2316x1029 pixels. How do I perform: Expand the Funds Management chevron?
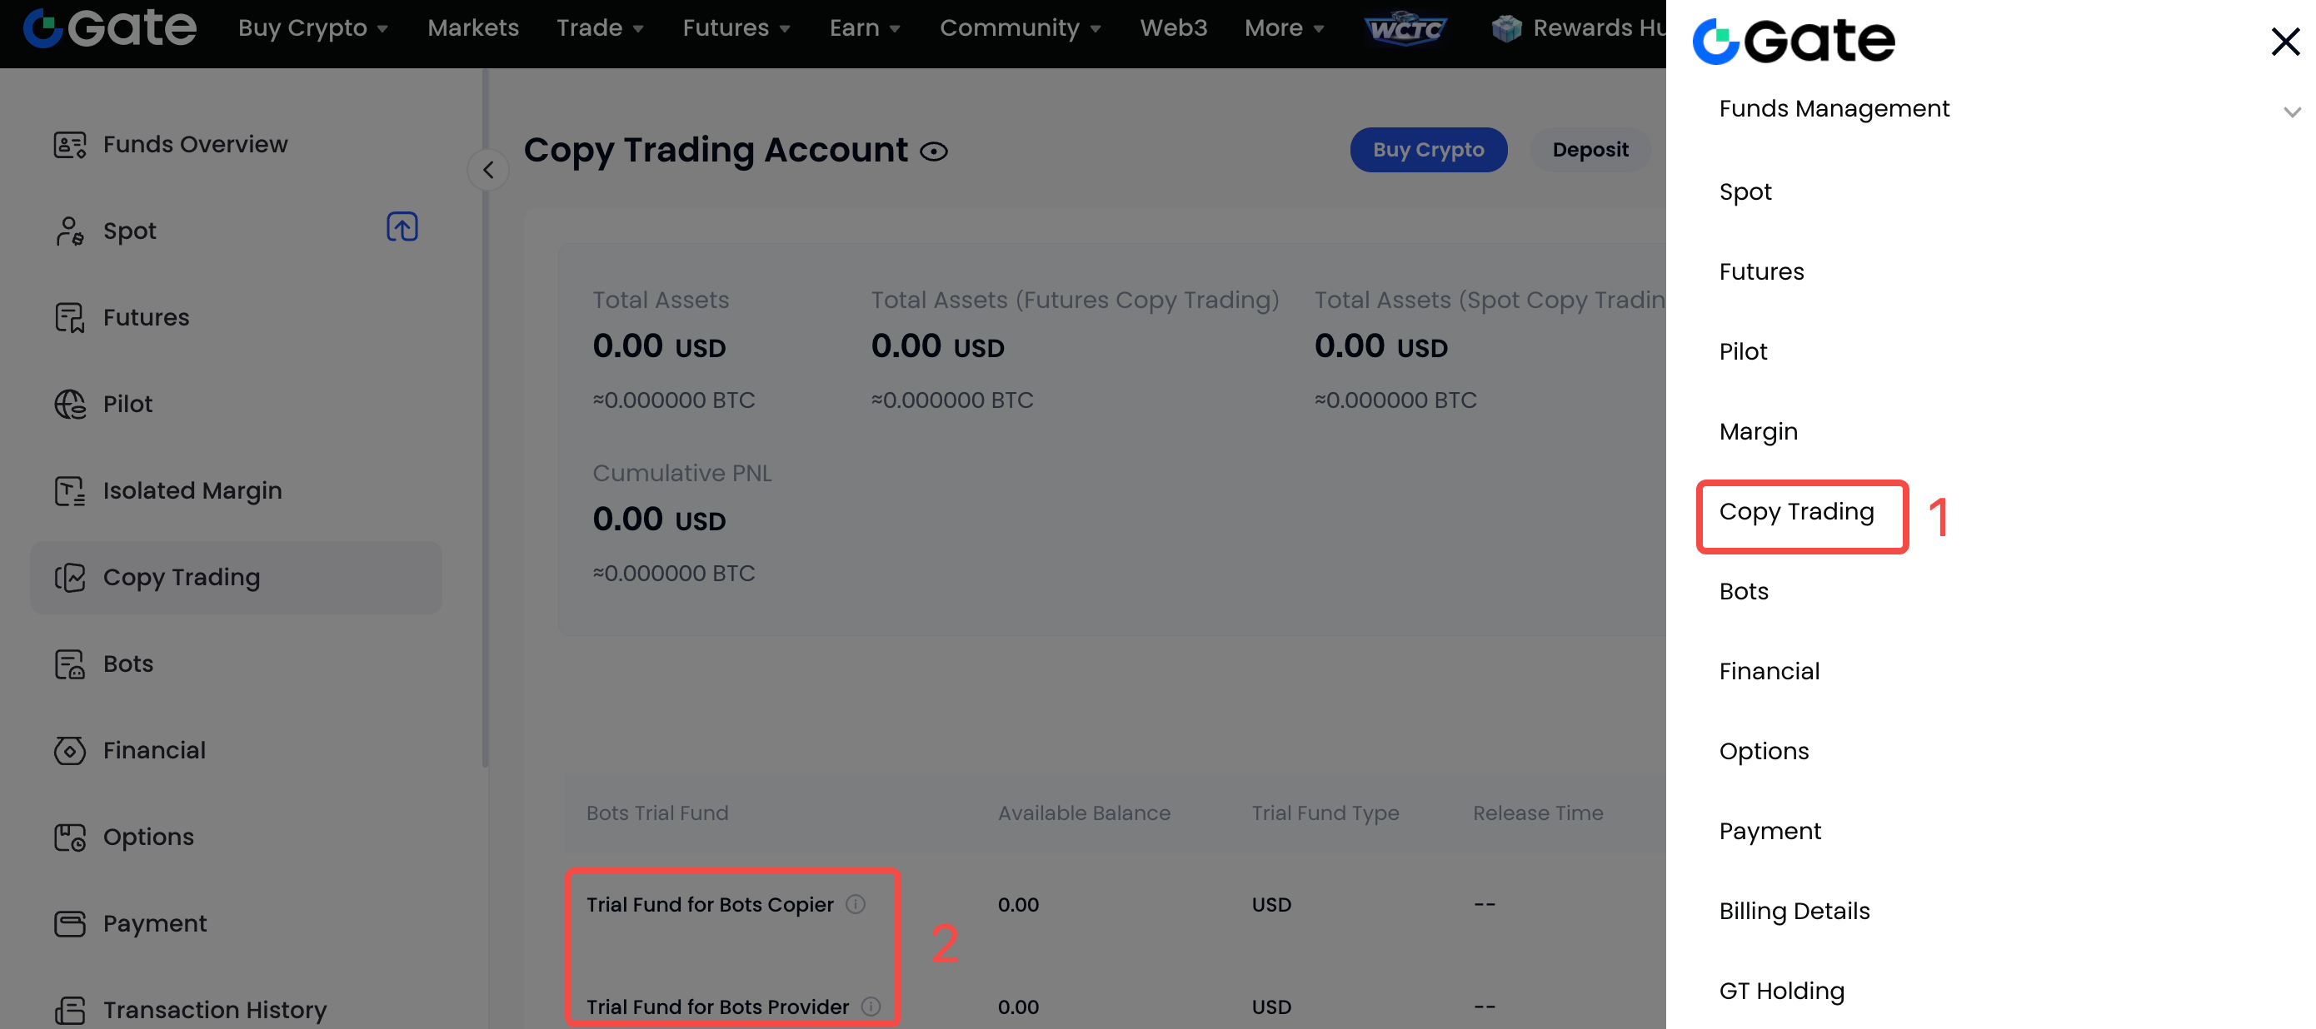coord(2292,112)
